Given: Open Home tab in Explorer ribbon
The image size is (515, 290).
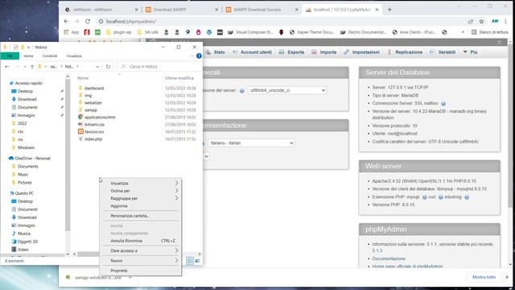Looking at the screenshot, I should 28,56.
